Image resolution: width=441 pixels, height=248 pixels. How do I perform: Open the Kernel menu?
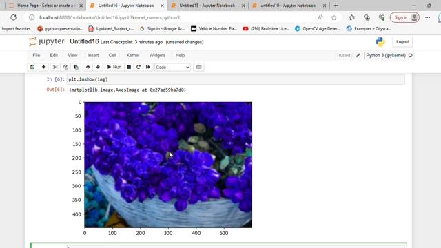(133, 55)
